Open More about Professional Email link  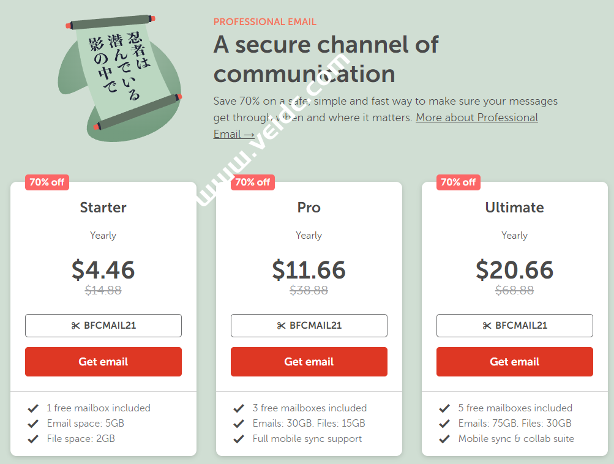click(477, 118)
